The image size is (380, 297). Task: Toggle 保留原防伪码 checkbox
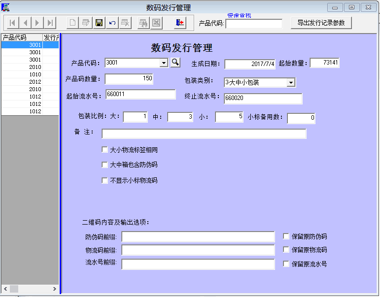(286, 236)
